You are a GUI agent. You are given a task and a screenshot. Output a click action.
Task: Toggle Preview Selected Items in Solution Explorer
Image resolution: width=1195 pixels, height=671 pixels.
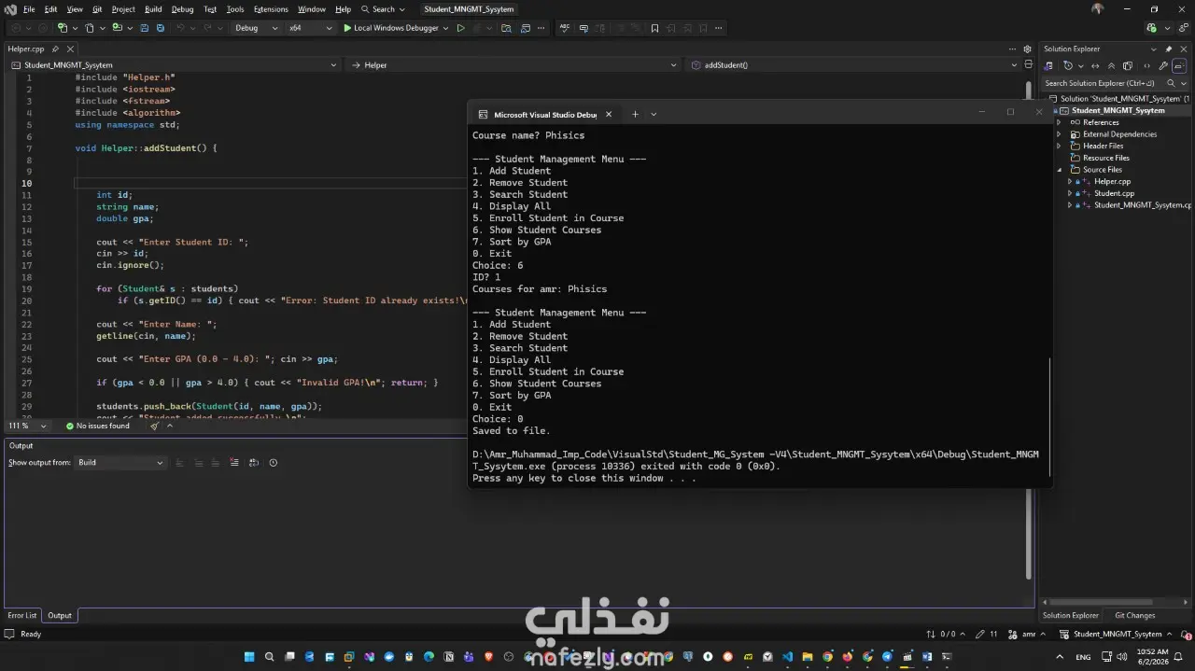pos(1180,65)
